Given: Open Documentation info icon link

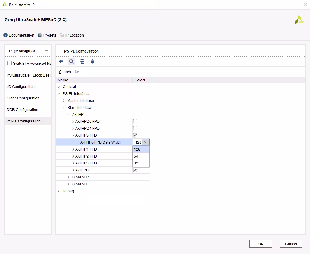Looking at the screenshot, I should point(5,35).
